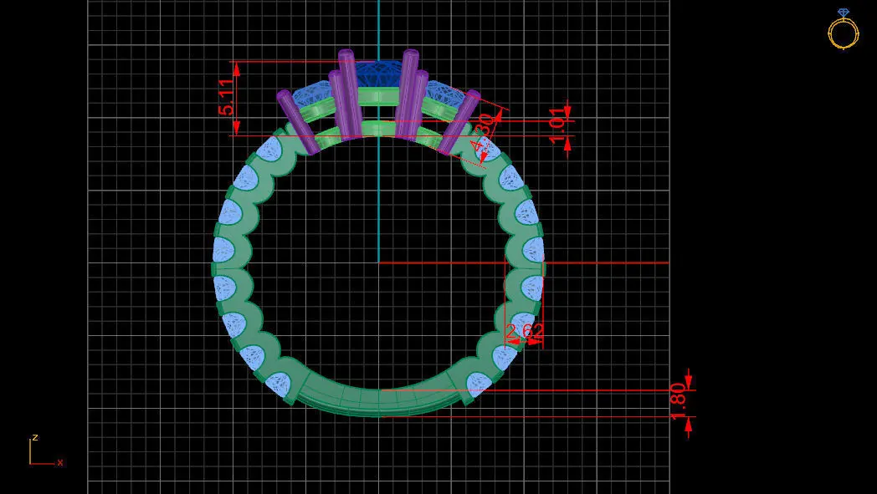The width and height of the screenshot is (877, 494).
Task: Select the rightmost short purple prong
Action: pyautogui.click(x=459, y=122)
